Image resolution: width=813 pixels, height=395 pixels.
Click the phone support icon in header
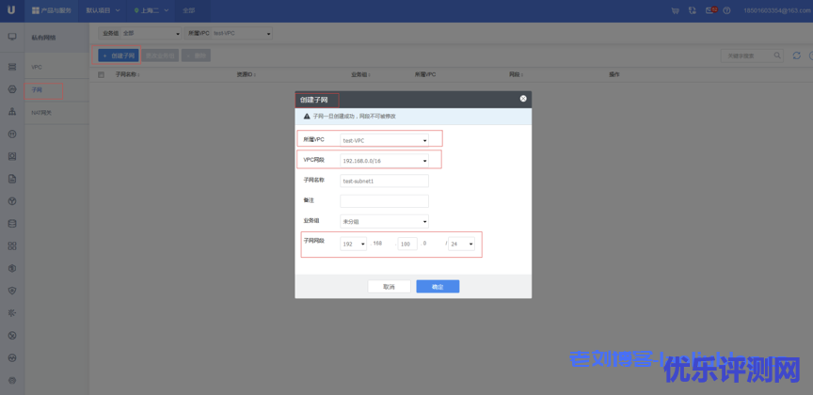tap(693, 10)
